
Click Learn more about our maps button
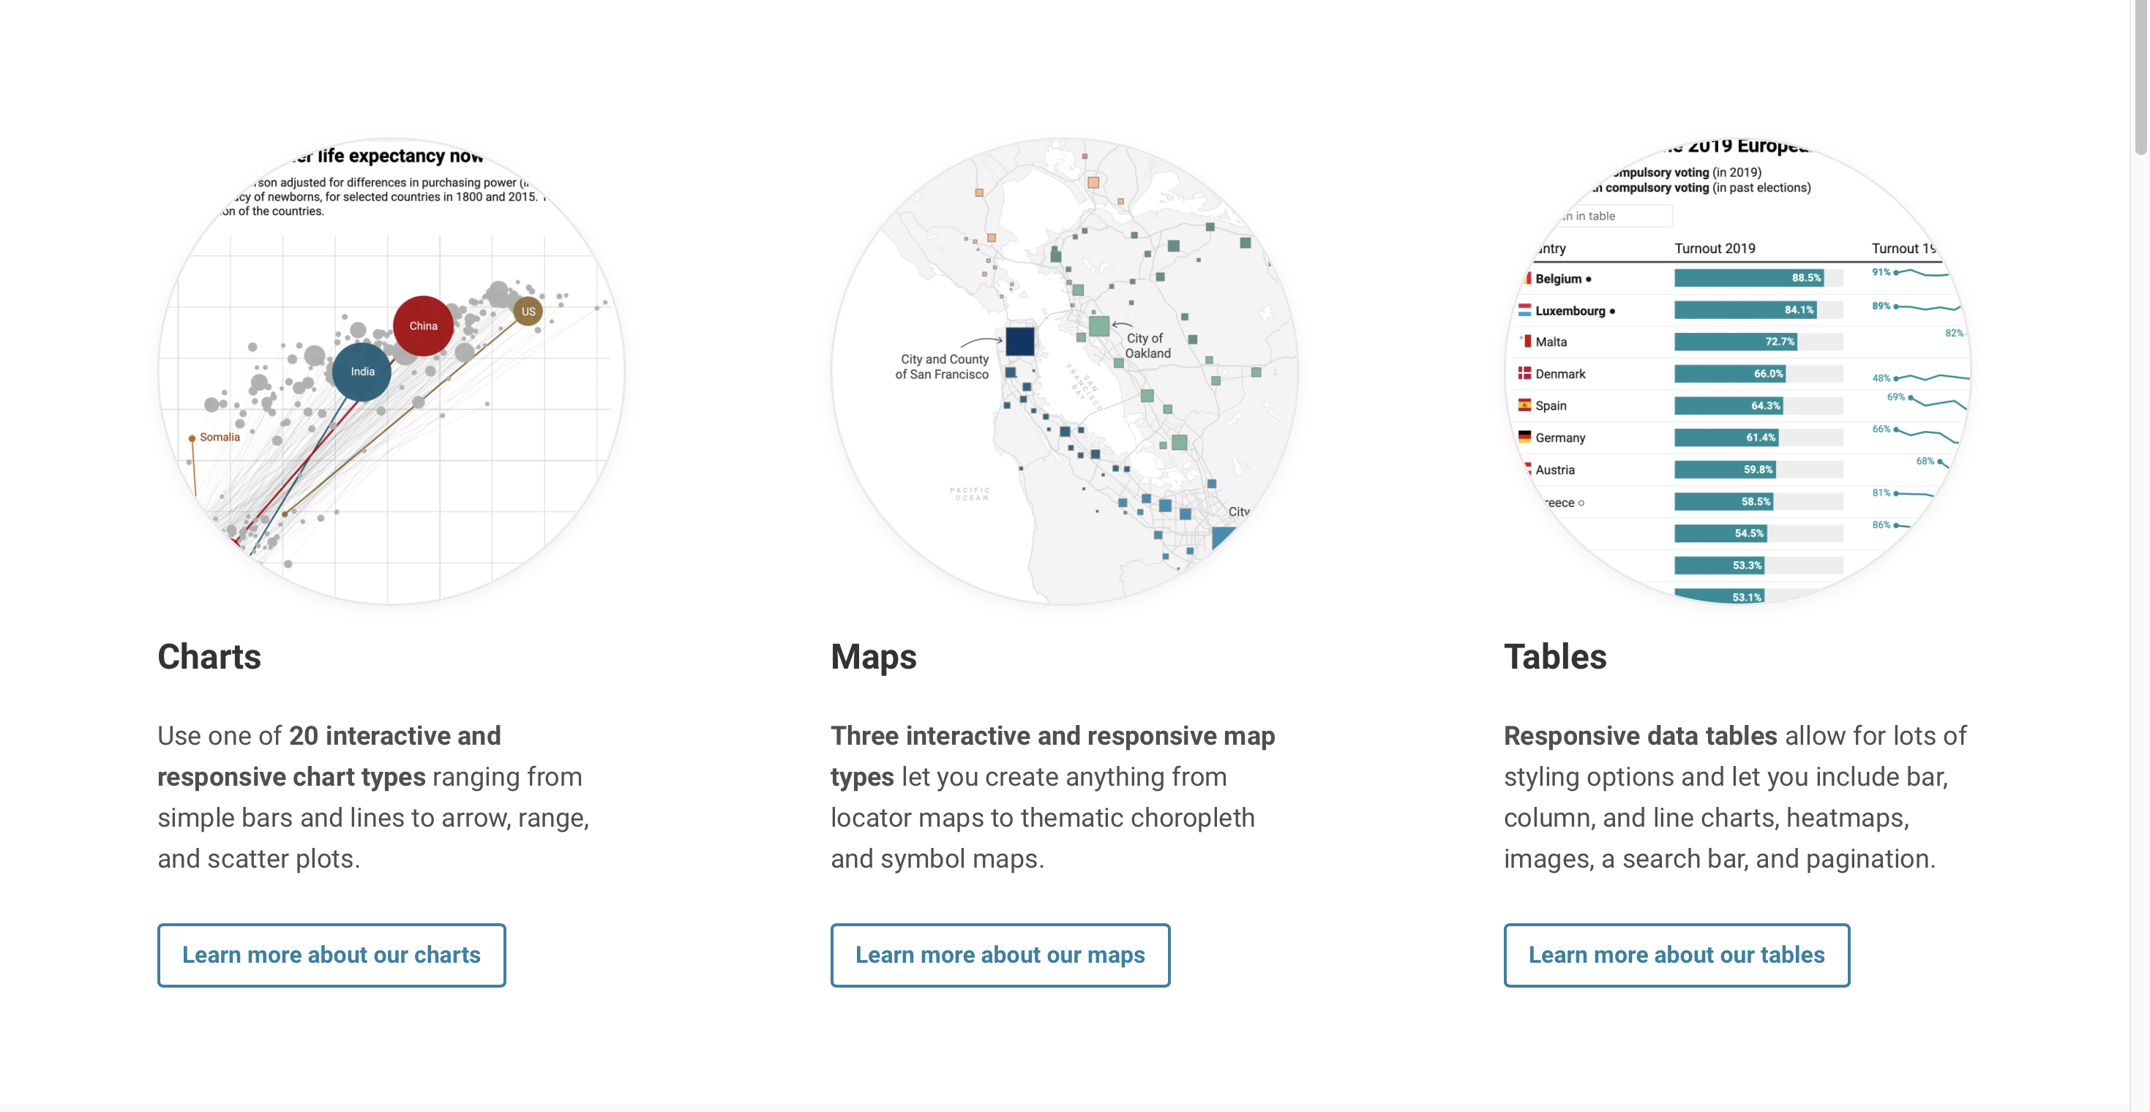[999, 954]
